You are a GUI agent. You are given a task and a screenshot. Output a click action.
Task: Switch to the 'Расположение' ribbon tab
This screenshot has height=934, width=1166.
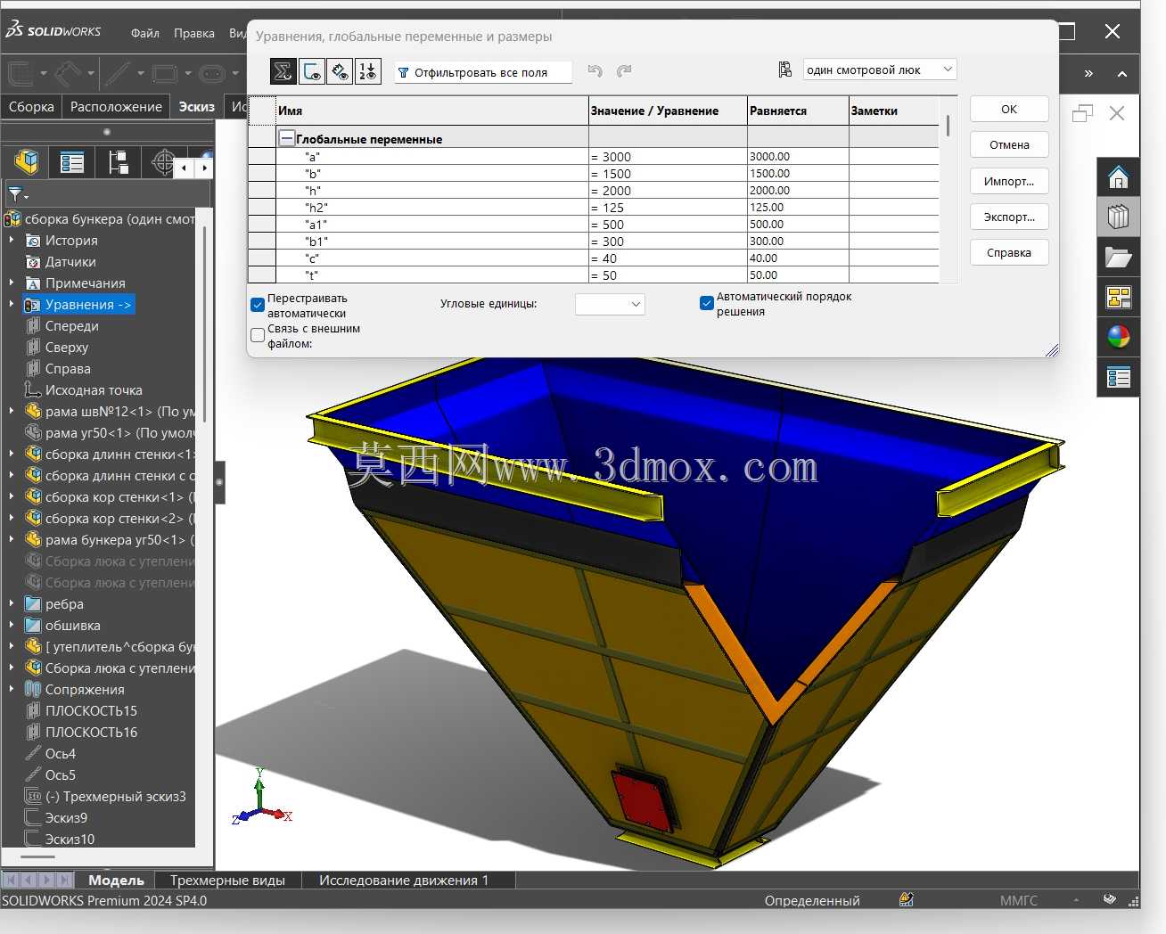[x=116, y=107]
